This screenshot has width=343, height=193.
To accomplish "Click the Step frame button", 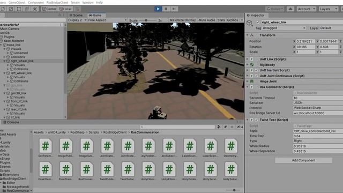I will click(x=174, y=9).
